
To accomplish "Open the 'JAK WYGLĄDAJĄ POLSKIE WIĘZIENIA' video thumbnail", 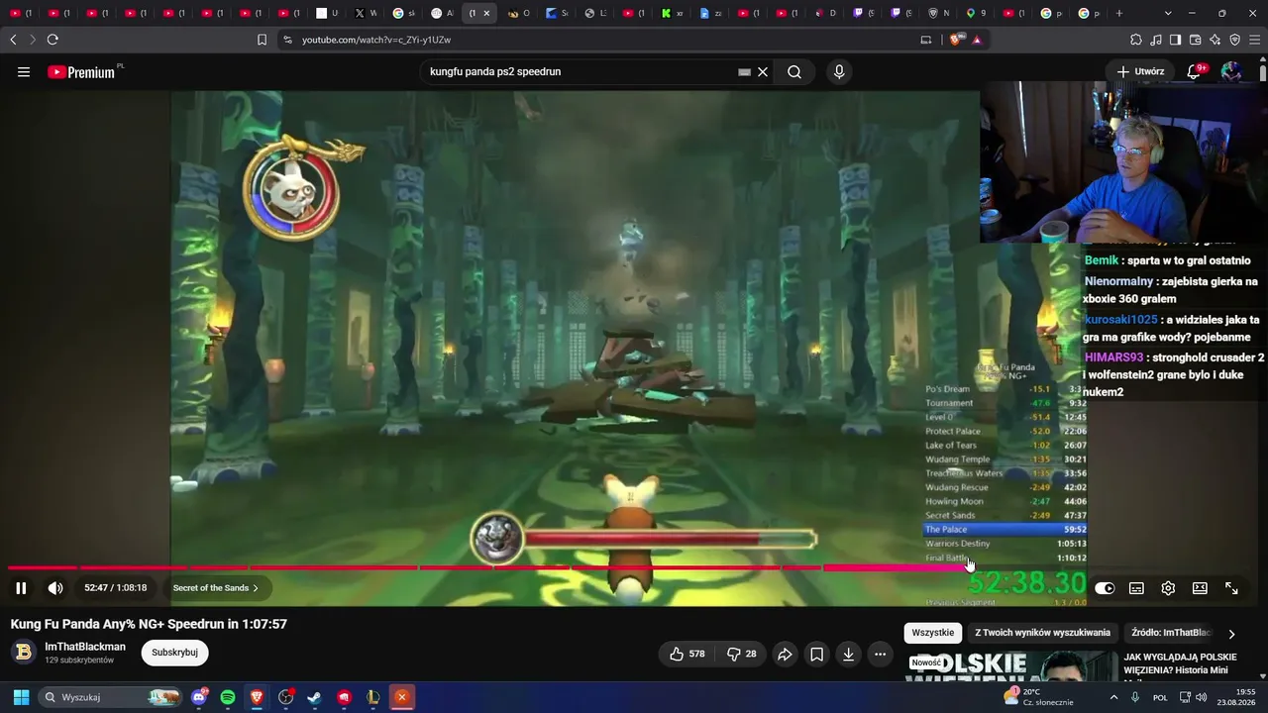I will click(1010, 666).
